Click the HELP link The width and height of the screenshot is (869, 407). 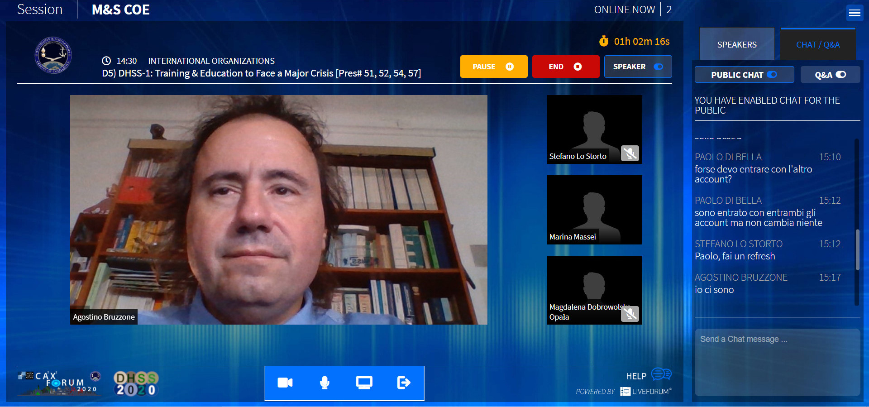tap(636, 376)
